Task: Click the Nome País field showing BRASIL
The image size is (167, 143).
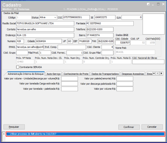Action: [x=135, y=52]
